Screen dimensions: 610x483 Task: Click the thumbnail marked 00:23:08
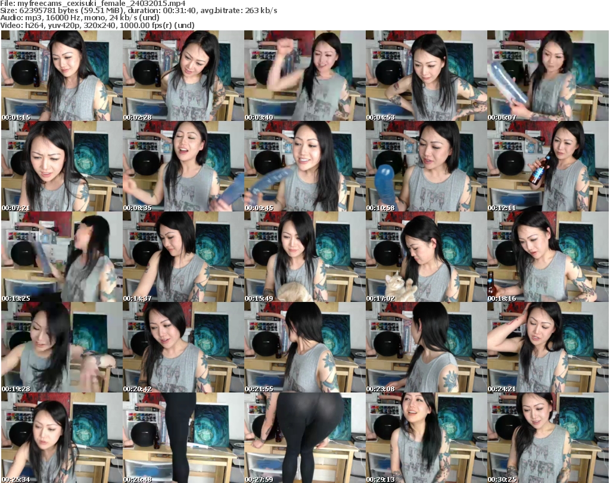[426, 347]
